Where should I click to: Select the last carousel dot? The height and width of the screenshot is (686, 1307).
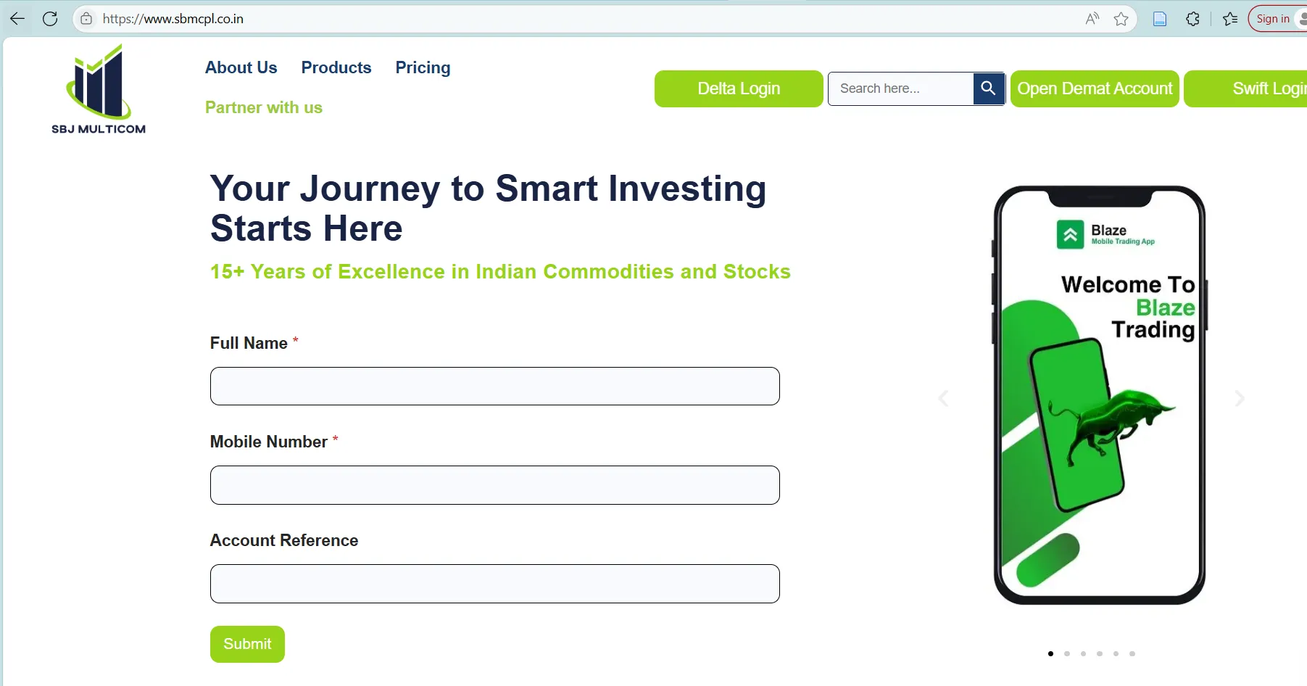[1132, 654]
